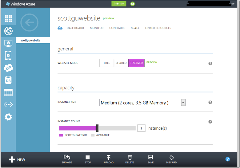Click the green Preview button in header
This screenshot has width=240, height=168.
pos(119,4)
